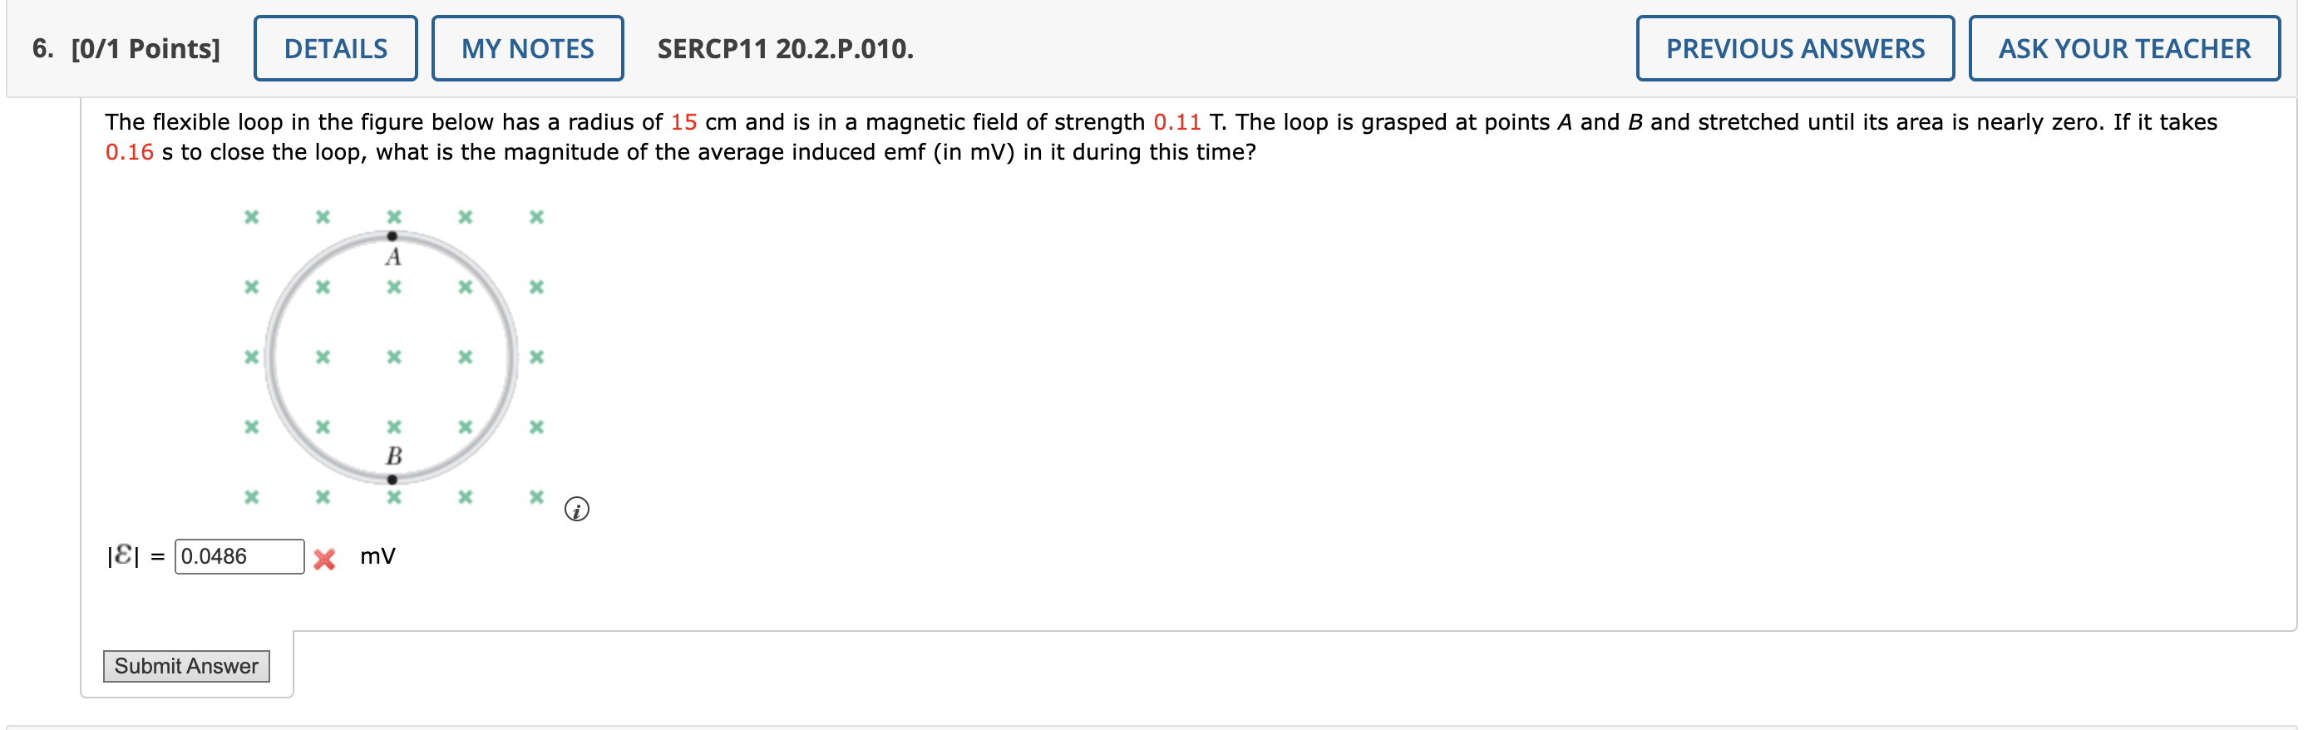
Task: Open the DETAILS panel
Action: (335, 48)
